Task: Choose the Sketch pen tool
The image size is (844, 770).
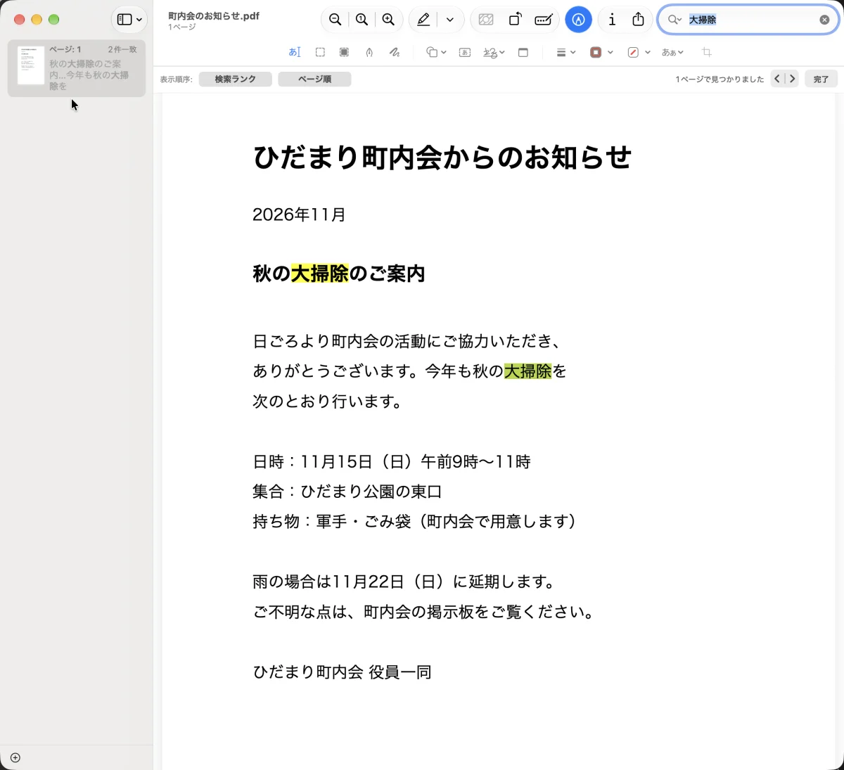Action: pyautogui.click(x=369, y=52)
